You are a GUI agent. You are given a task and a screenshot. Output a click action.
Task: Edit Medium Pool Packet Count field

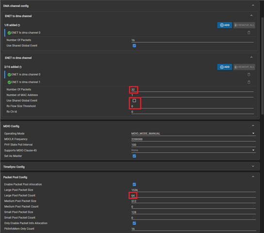(x=194, y=207)
